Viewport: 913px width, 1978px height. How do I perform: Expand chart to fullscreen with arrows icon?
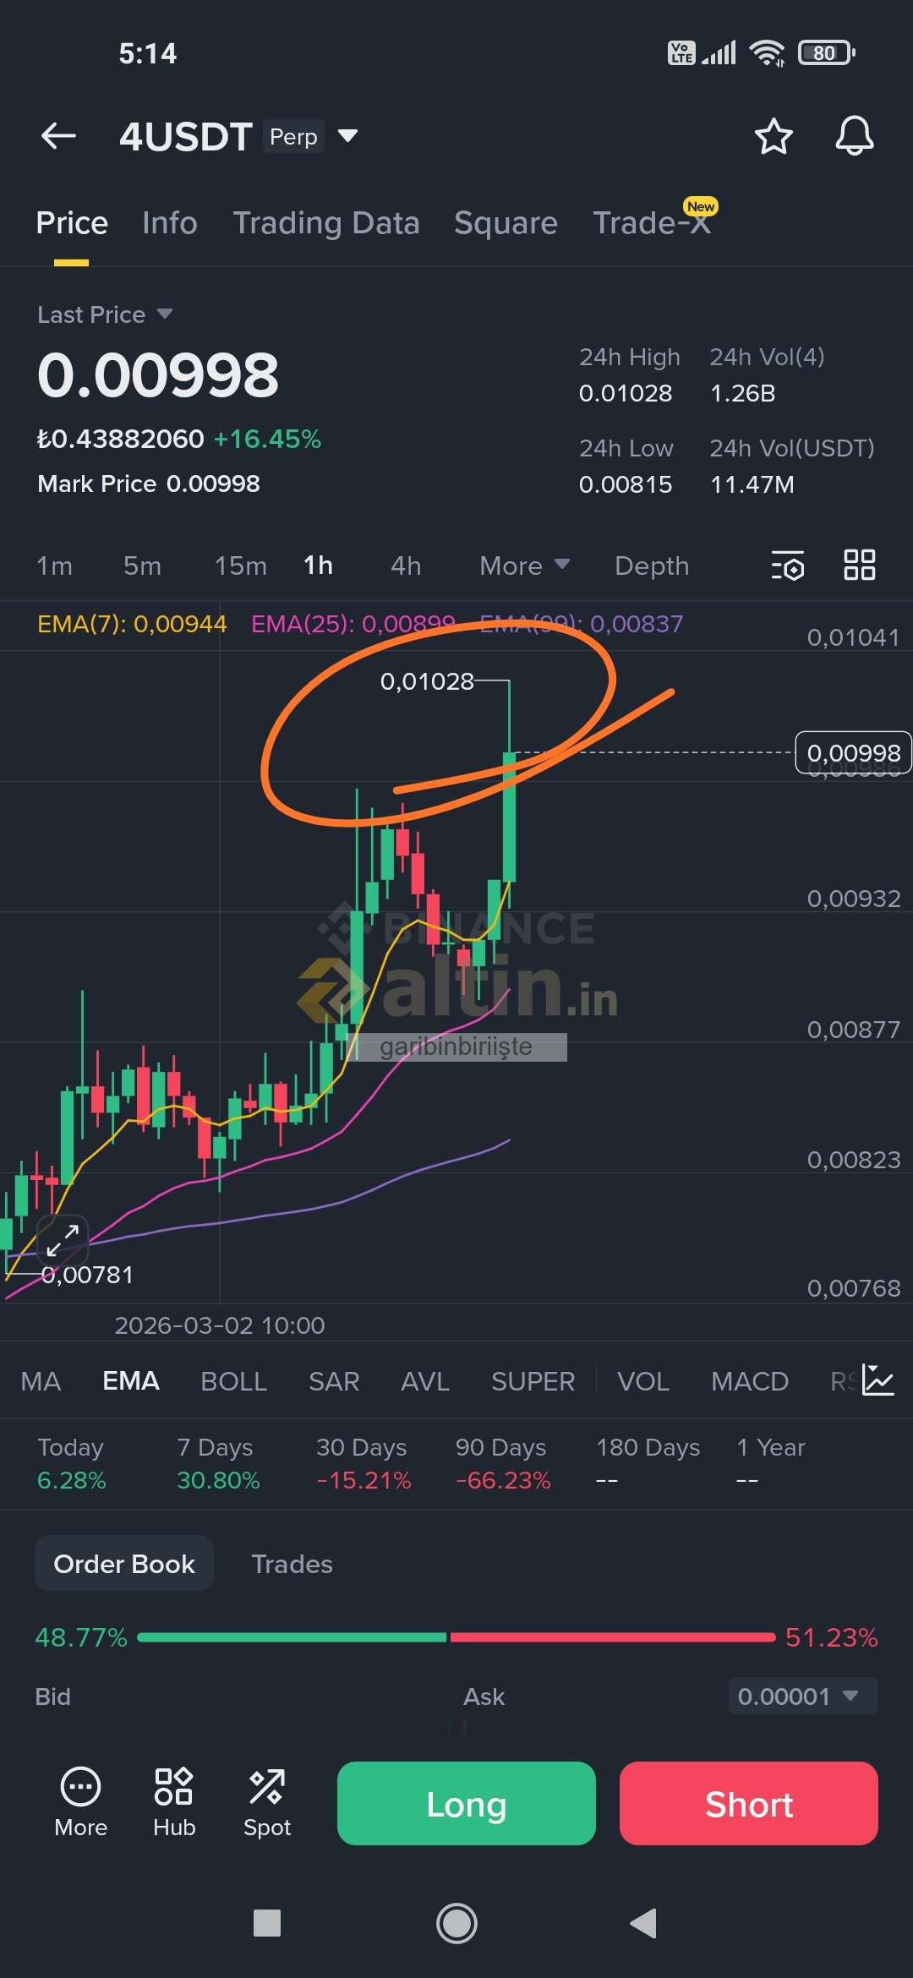point(63,1240)
